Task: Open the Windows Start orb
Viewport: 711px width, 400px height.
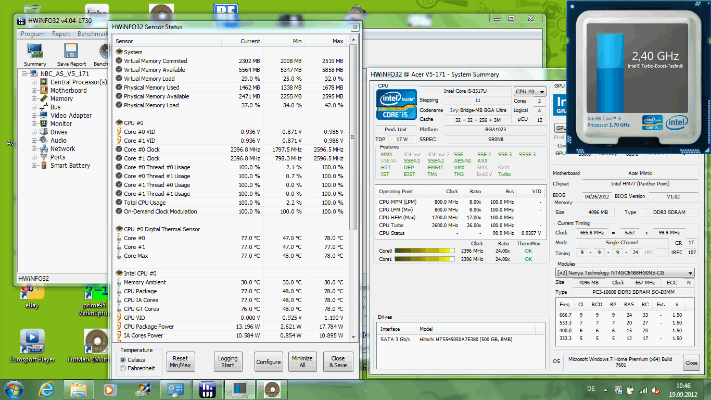Action: 14,389
